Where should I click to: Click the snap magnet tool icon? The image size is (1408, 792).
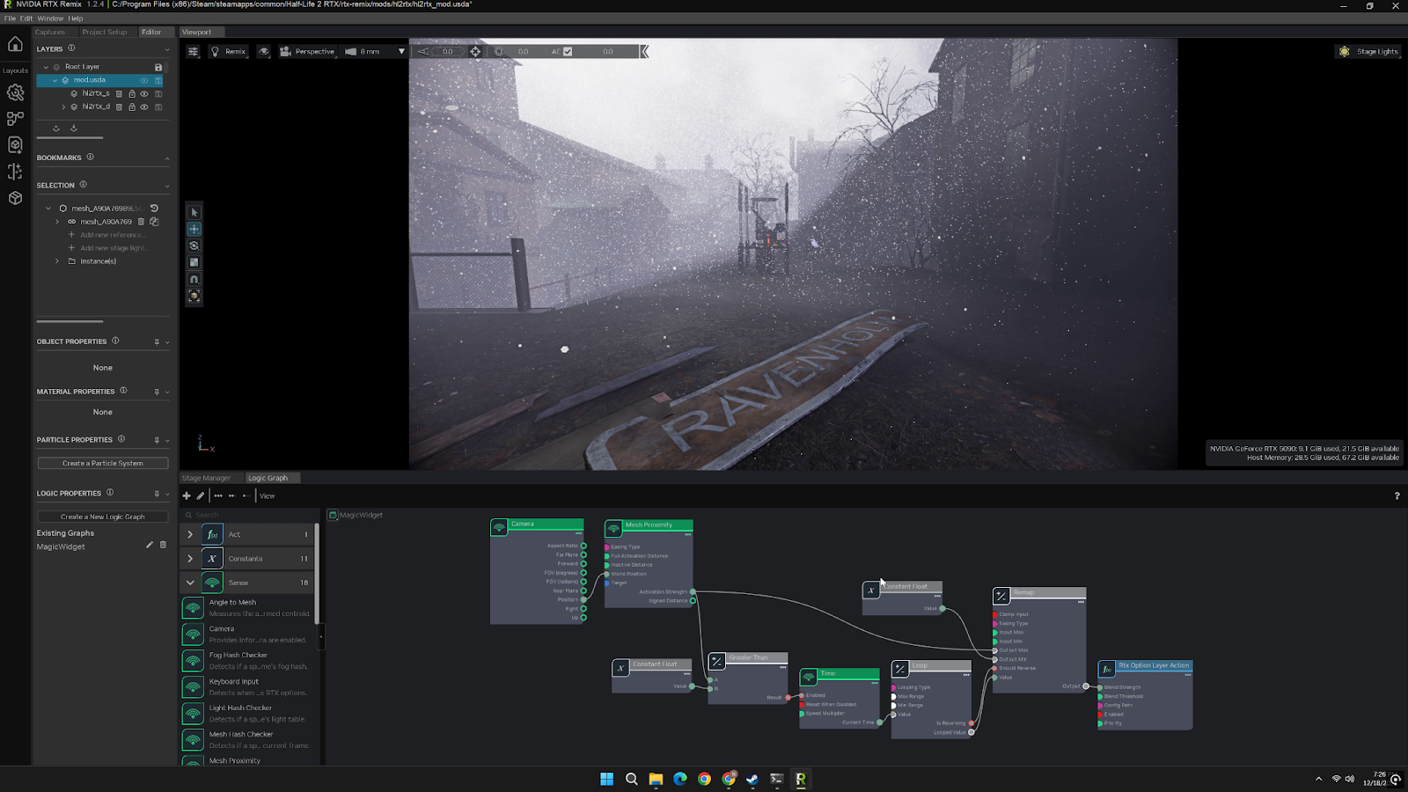(194, 279)
